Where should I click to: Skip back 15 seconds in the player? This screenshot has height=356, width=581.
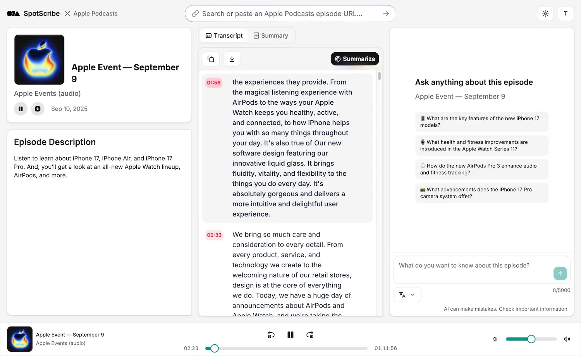click(271, 335)
